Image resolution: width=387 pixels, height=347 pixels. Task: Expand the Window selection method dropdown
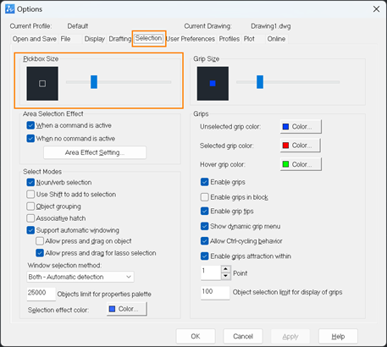[x=80, y=277]
